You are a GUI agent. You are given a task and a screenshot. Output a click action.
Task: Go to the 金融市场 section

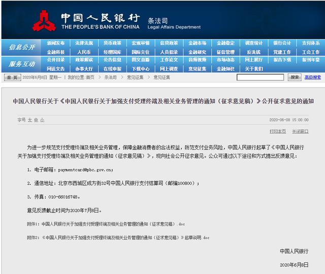(197, 44)
